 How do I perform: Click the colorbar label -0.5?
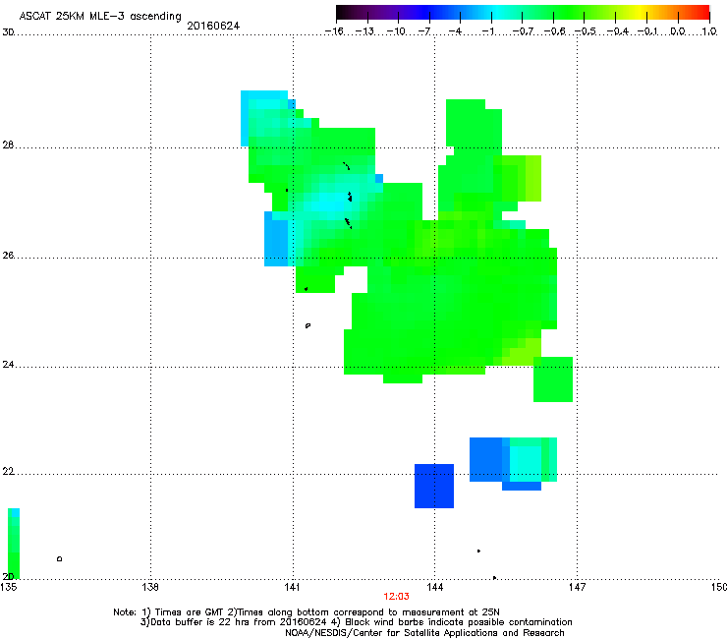[586, 31]
